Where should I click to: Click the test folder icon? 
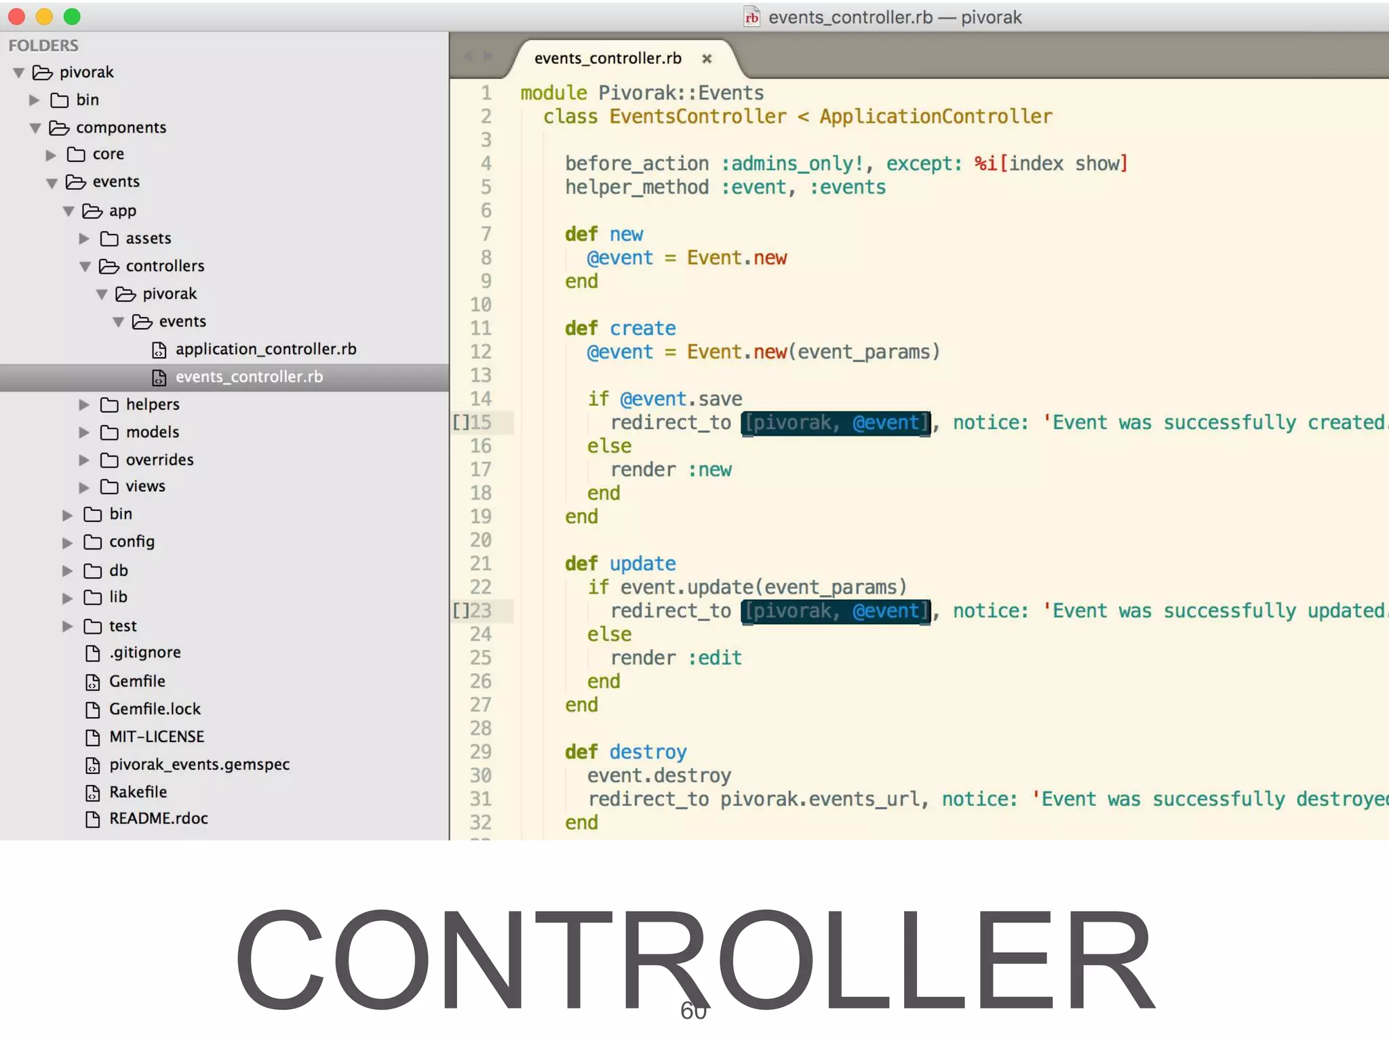(x=93, y=626)
